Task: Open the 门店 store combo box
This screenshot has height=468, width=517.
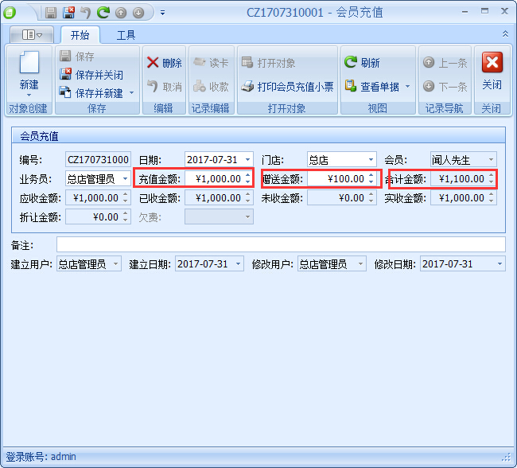Action: (371, 160)
